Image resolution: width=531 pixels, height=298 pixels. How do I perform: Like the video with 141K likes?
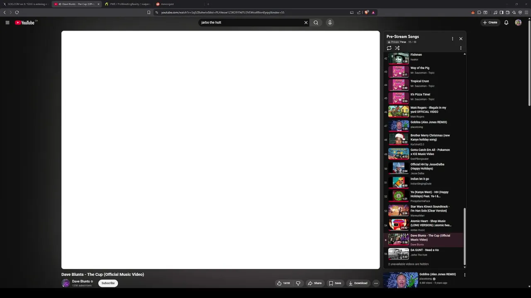tap(283, 283)
